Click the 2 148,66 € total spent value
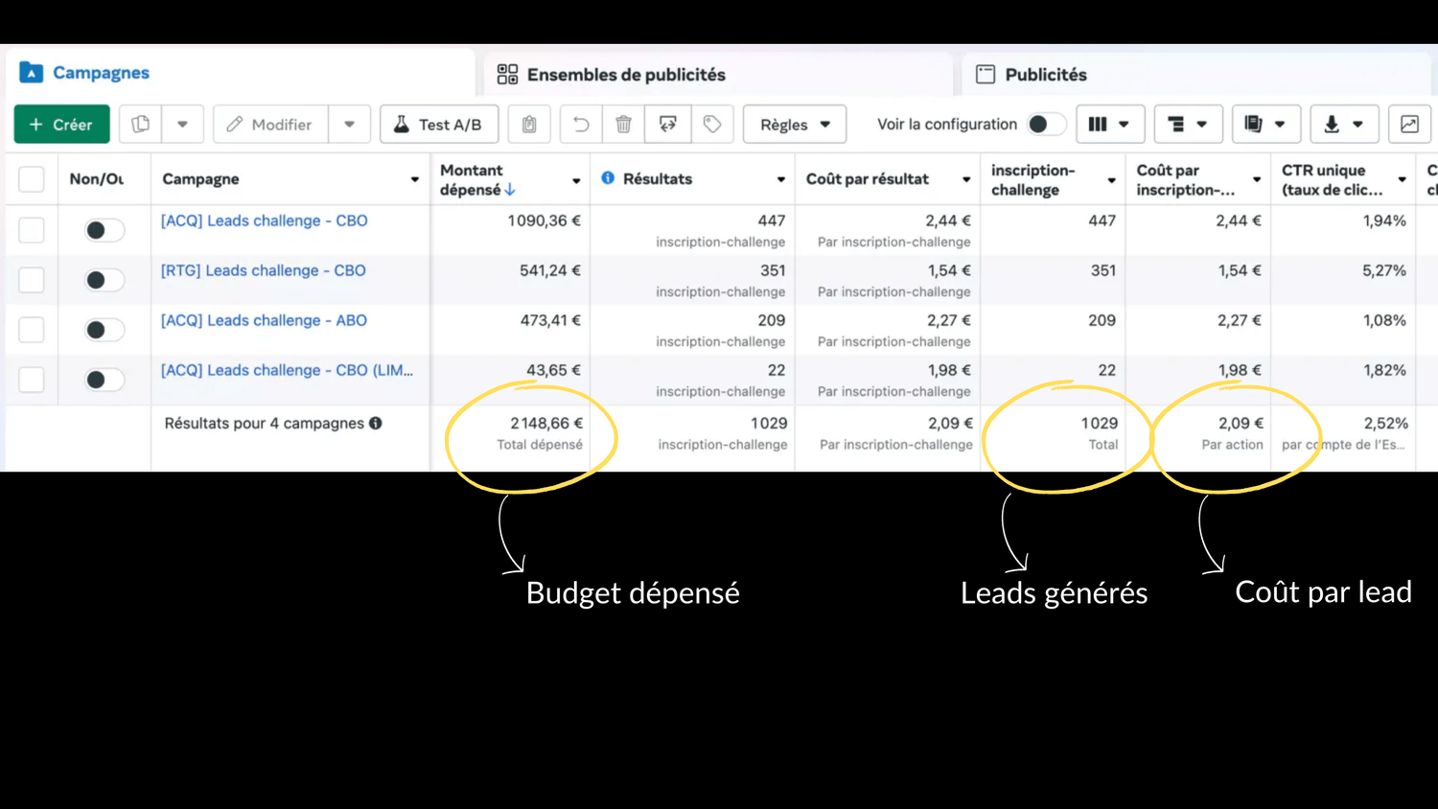This screenshot has width=1438, height=809. pyautogui.click(x=546, y=423)
